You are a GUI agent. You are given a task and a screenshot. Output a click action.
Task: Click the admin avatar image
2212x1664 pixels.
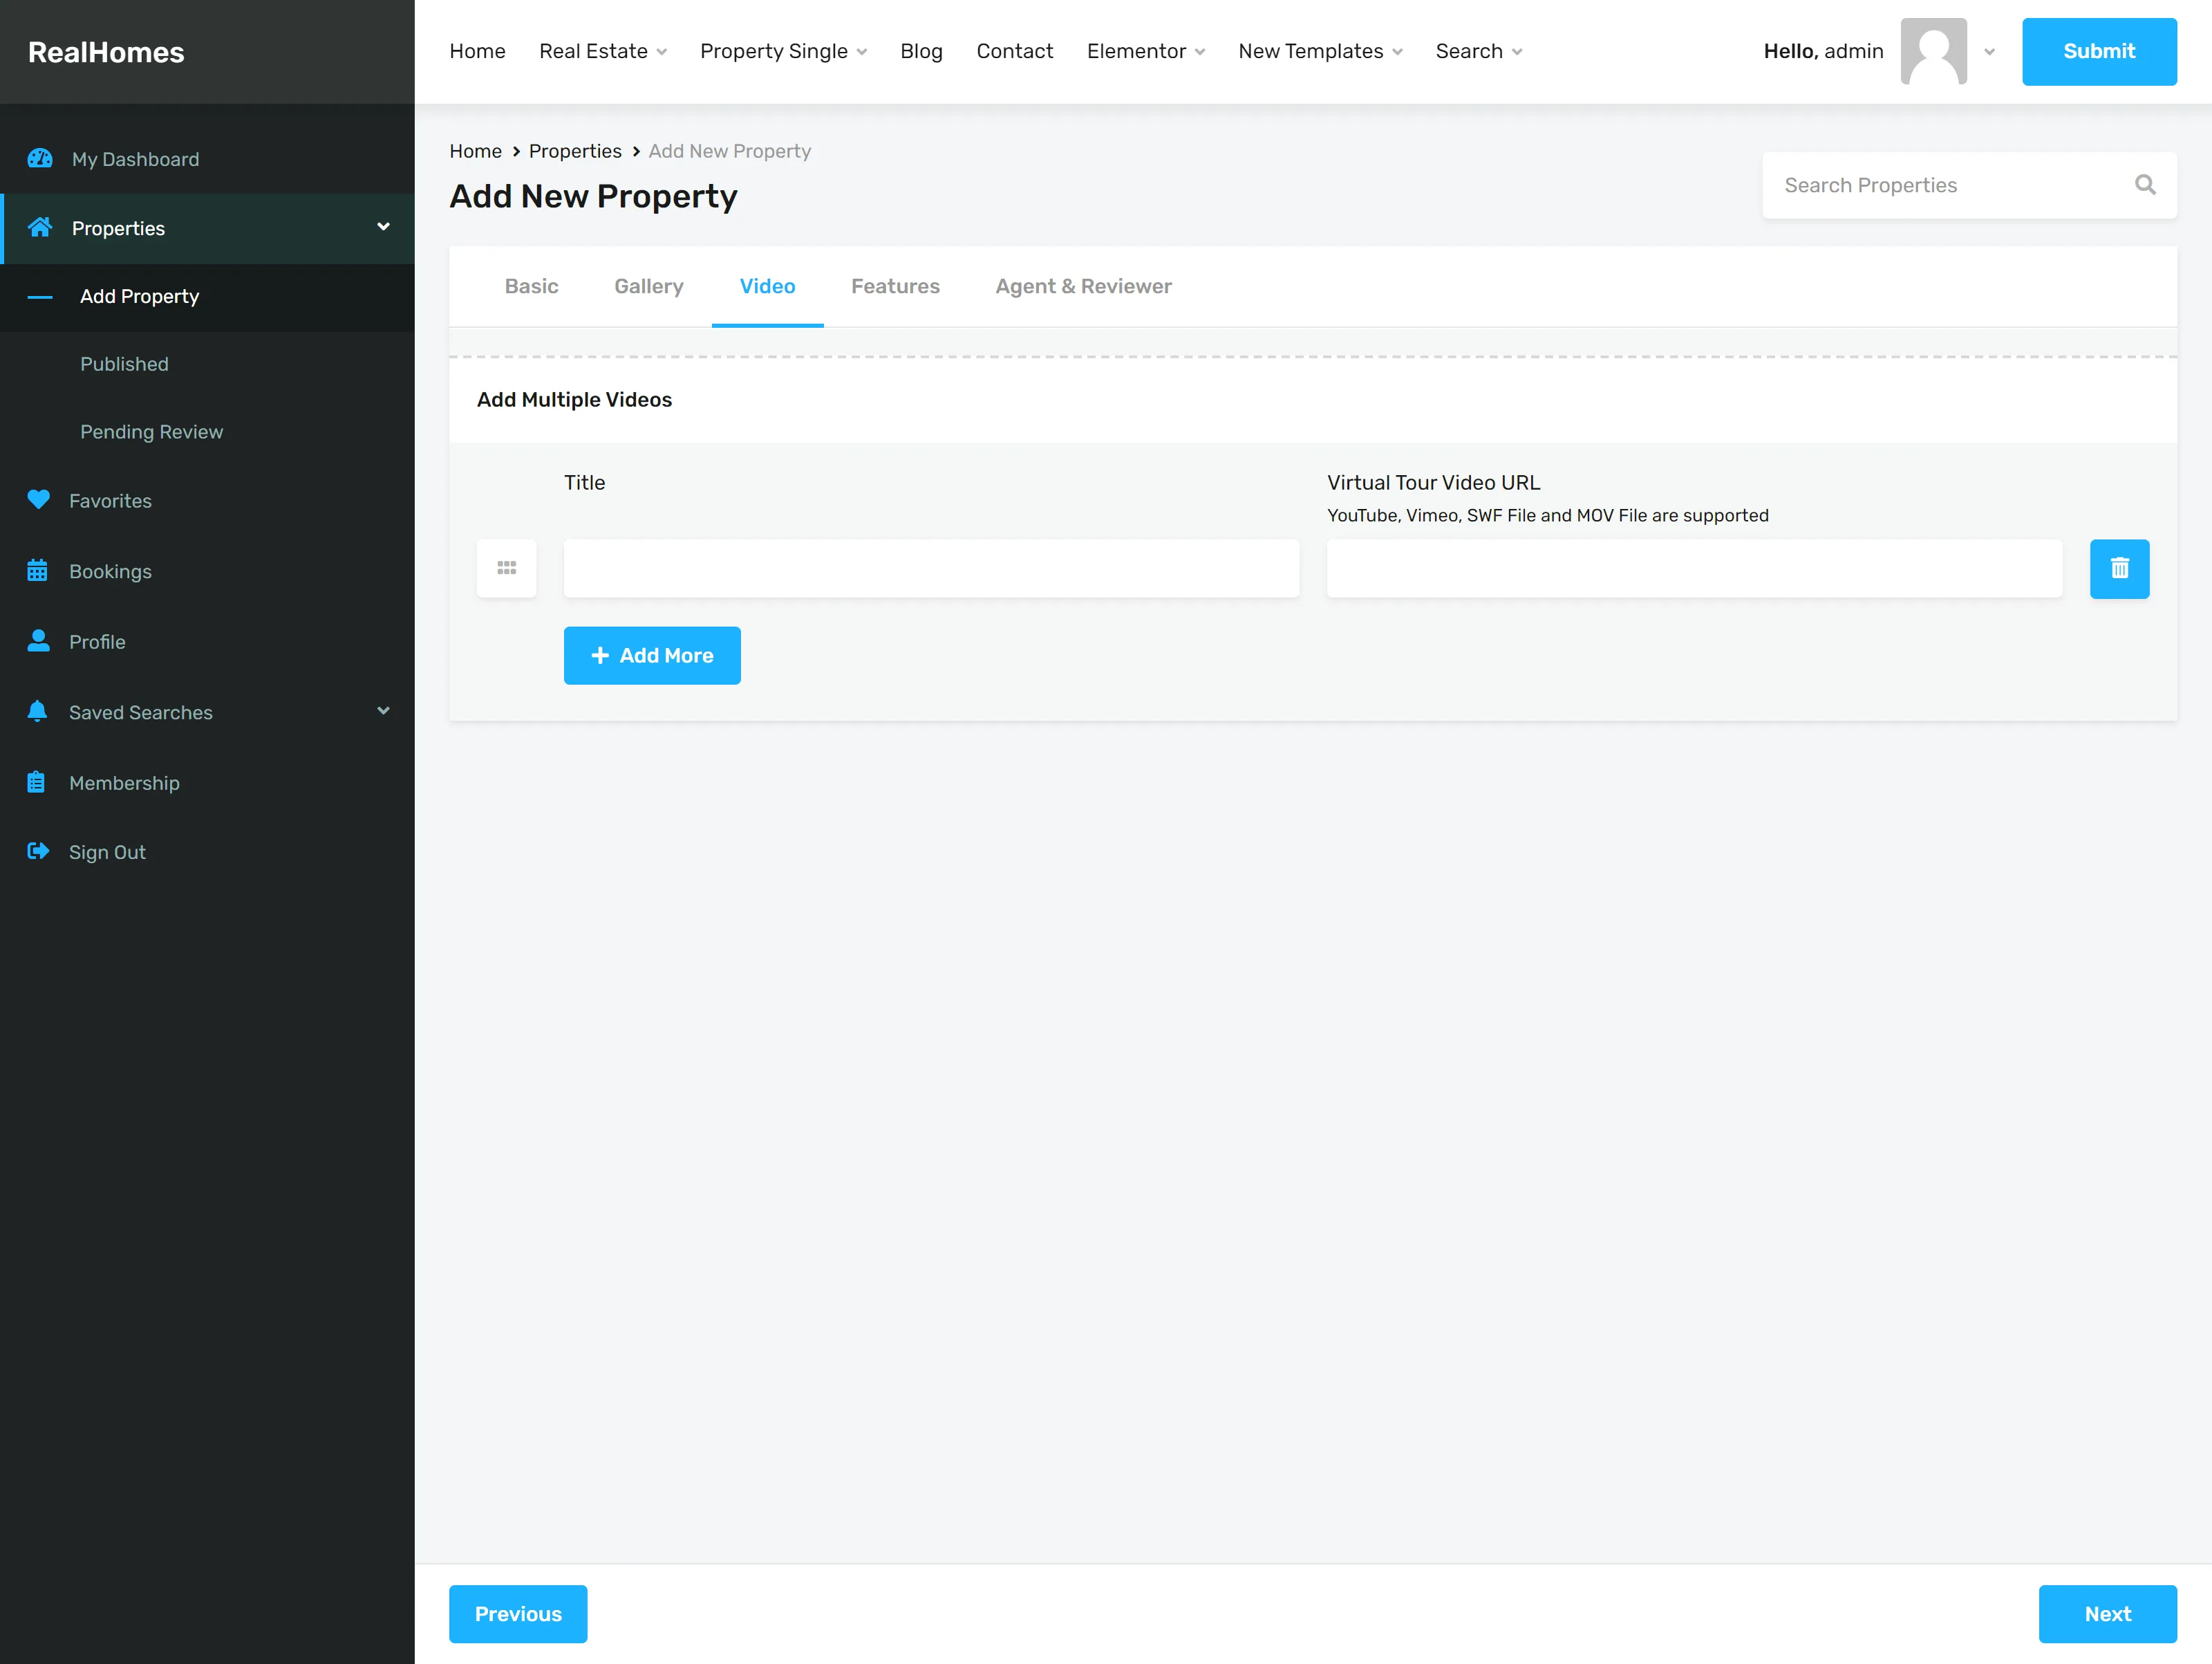tap(1933, 51)
